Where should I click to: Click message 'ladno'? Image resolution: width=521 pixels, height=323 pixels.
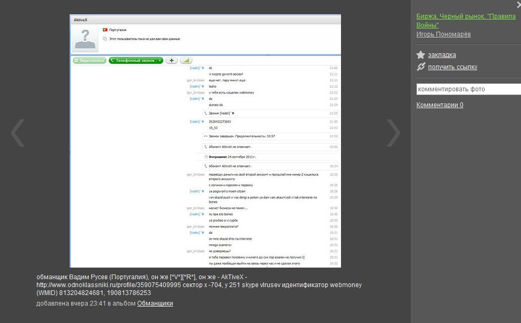tap(212, 87)
